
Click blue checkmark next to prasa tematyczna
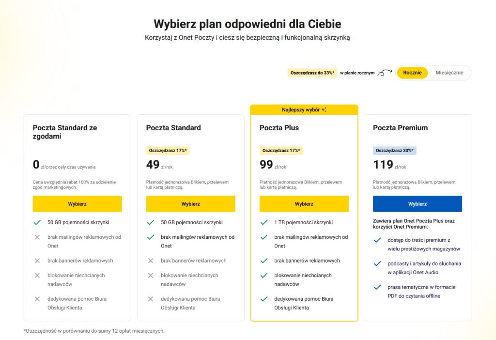coord(377,287)
